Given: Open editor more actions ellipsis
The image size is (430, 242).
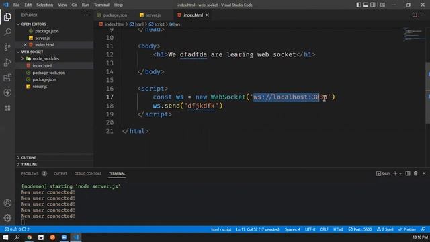Looking at the screenshot, I should tap(423, 15).
